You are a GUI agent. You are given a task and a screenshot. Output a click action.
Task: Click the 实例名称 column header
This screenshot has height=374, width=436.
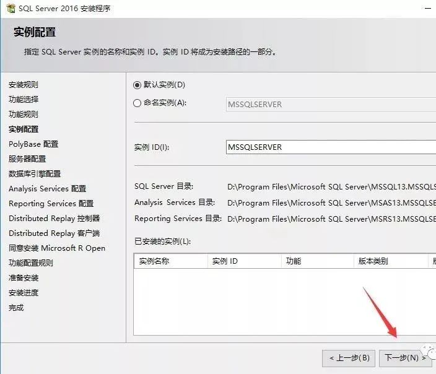171,261
